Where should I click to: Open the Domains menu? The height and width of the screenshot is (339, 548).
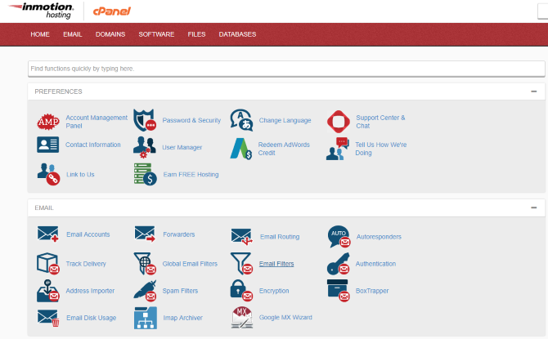[110, 34]
